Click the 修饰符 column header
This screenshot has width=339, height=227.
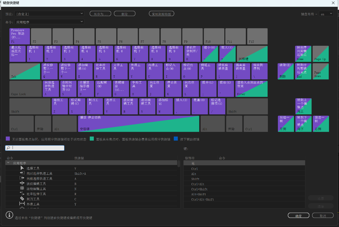pyautogui.click(x=190, y=158)
